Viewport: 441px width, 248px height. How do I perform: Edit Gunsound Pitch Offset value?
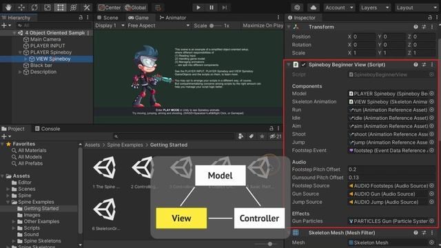pos(391,178)
